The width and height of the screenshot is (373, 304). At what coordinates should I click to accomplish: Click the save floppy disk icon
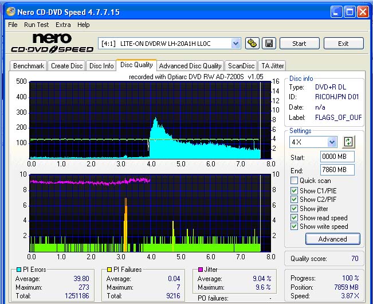[269, 44]
